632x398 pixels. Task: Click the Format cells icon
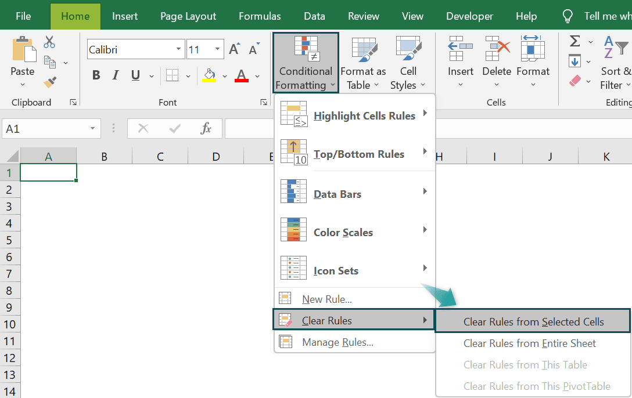(x=533, y=48)
